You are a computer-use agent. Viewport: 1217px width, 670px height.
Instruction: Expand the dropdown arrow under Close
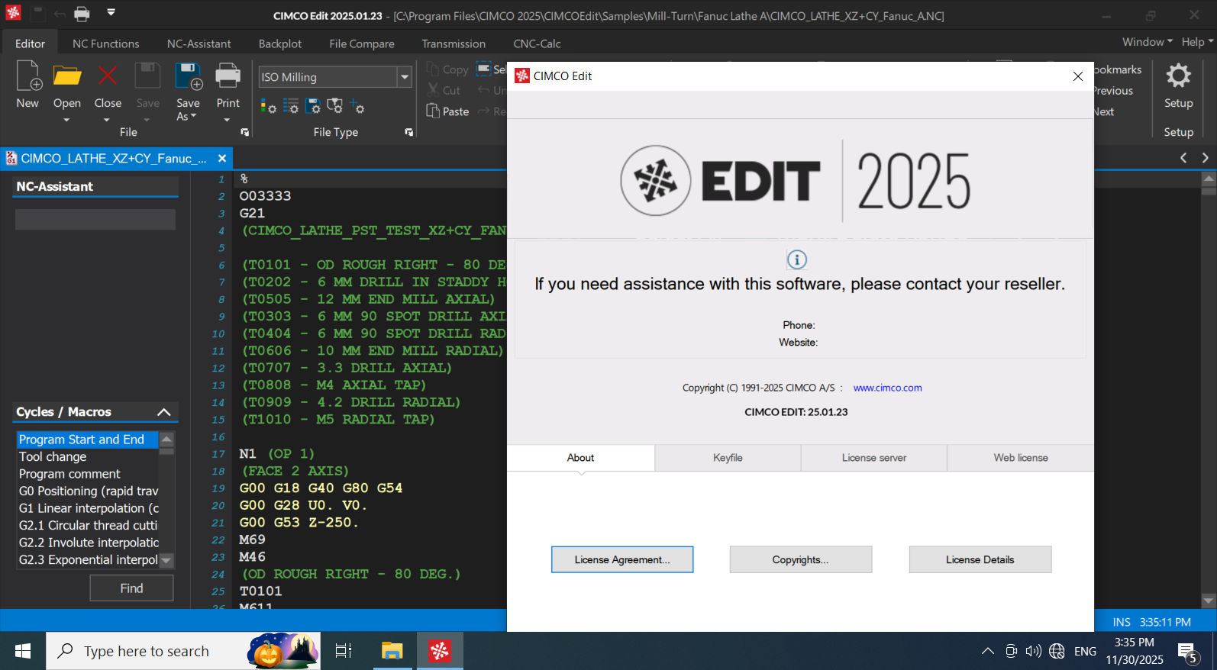107,120
